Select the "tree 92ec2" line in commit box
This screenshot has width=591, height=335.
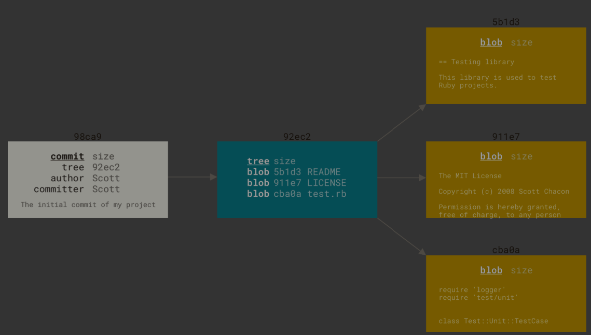pos(91,167)
